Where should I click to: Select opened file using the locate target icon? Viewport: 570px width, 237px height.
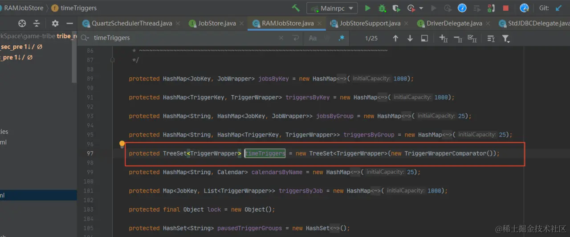pyautogui.click(x=22, y=24)
